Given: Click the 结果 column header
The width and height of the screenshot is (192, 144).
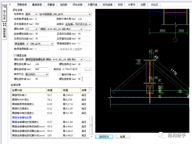Looking at the screenshot, I should (85, 90).
